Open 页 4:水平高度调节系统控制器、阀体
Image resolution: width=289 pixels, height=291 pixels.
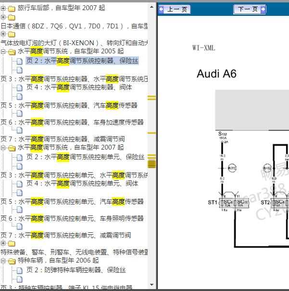[79, 87]
